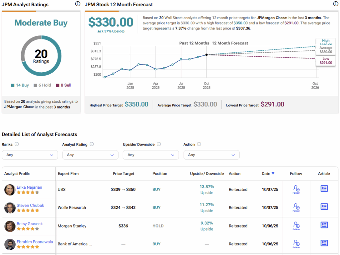Click the gray Hold legend swatch

tap(35, 86)
